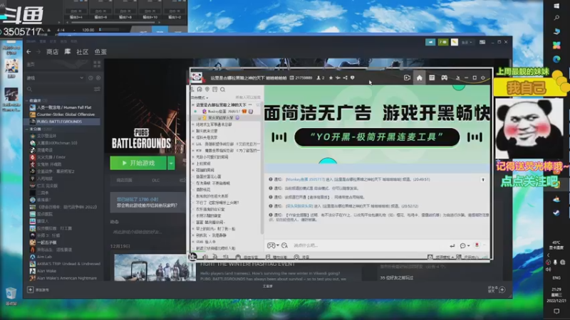Click the ready-to-play filter icon in Steam
Image resolution: width=570 pixels, height=320 pixels.
click(98, 78)
